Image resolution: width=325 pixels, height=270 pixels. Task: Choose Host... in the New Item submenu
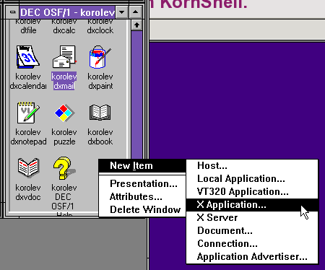click(252, 165)
